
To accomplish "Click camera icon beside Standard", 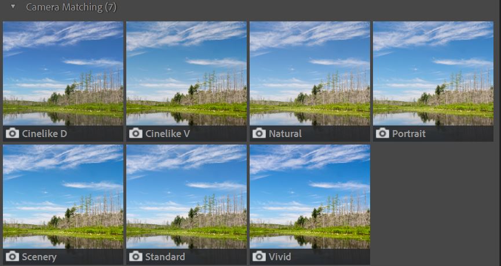I will [136, 256].
